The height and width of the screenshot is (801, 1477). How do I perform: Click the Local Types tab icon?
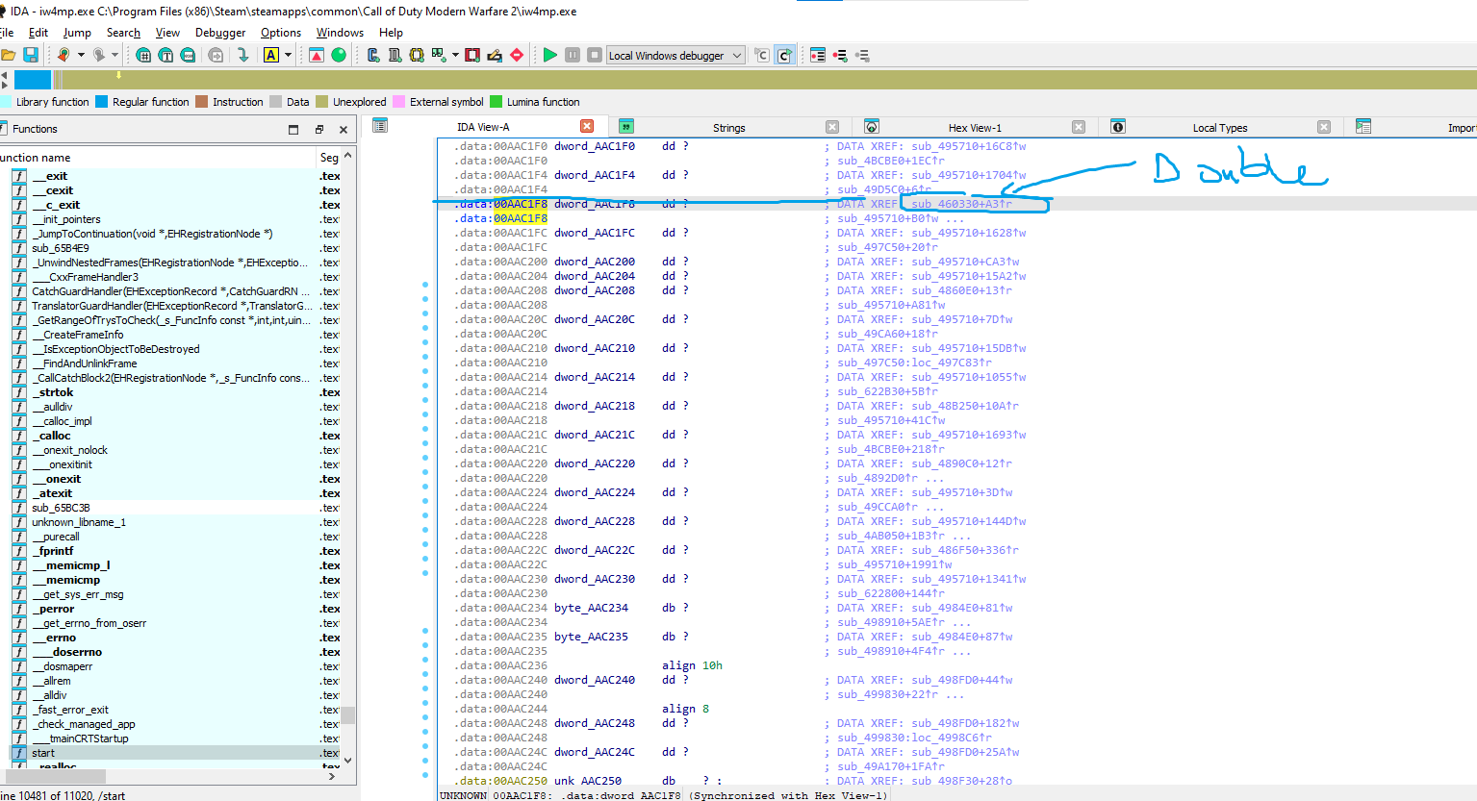[1118, 126]
